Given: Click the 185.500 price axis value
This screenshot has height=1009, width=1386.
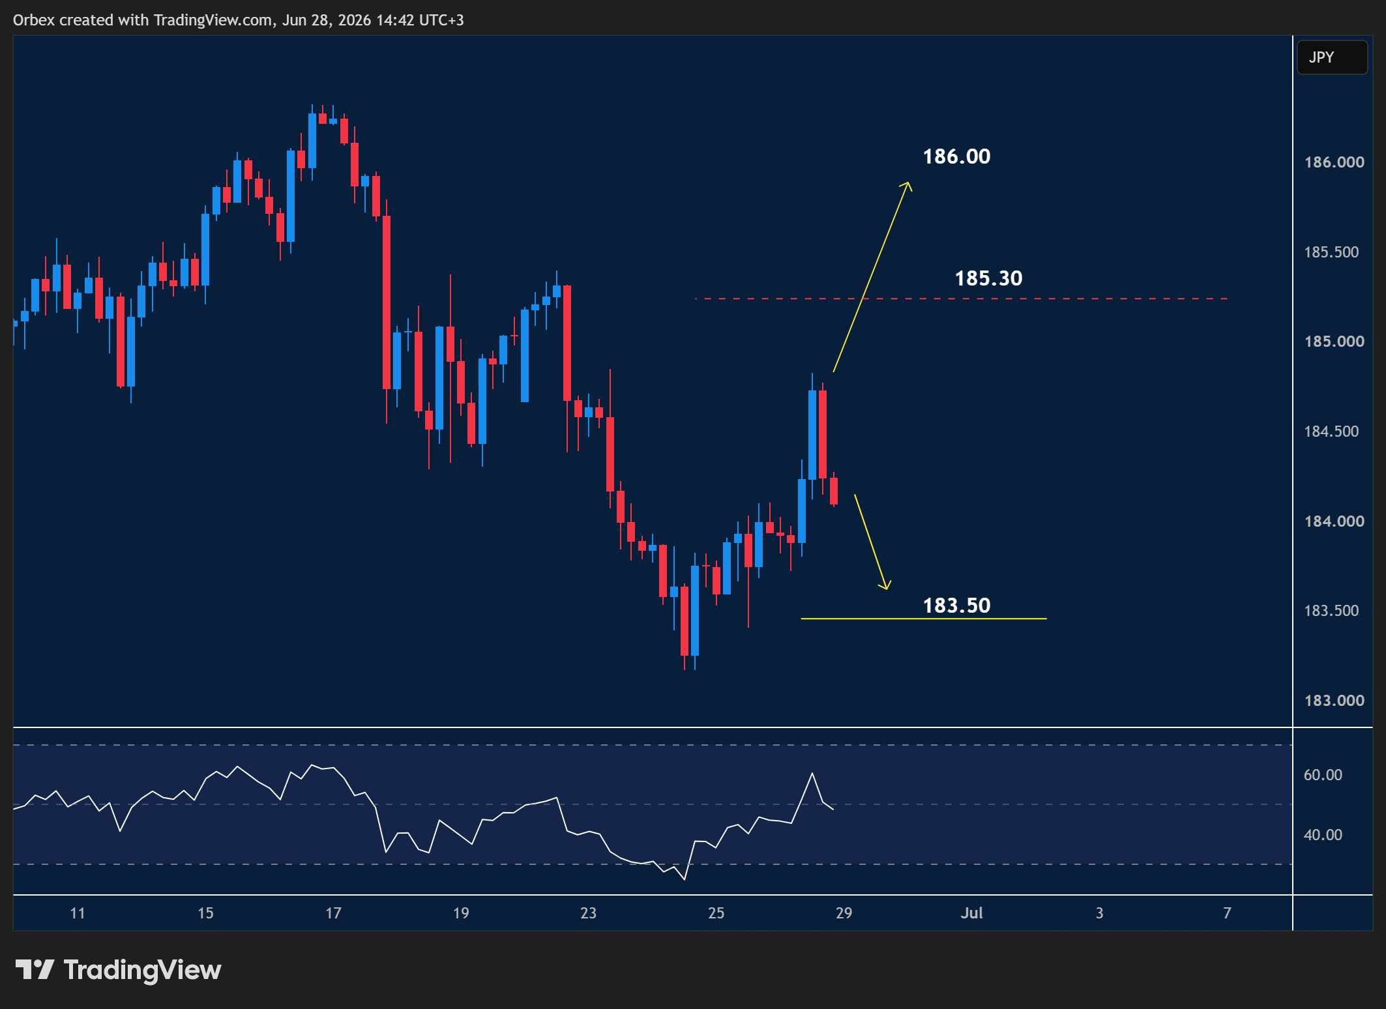Looking at the screenshot, I should pos(1331,252).
